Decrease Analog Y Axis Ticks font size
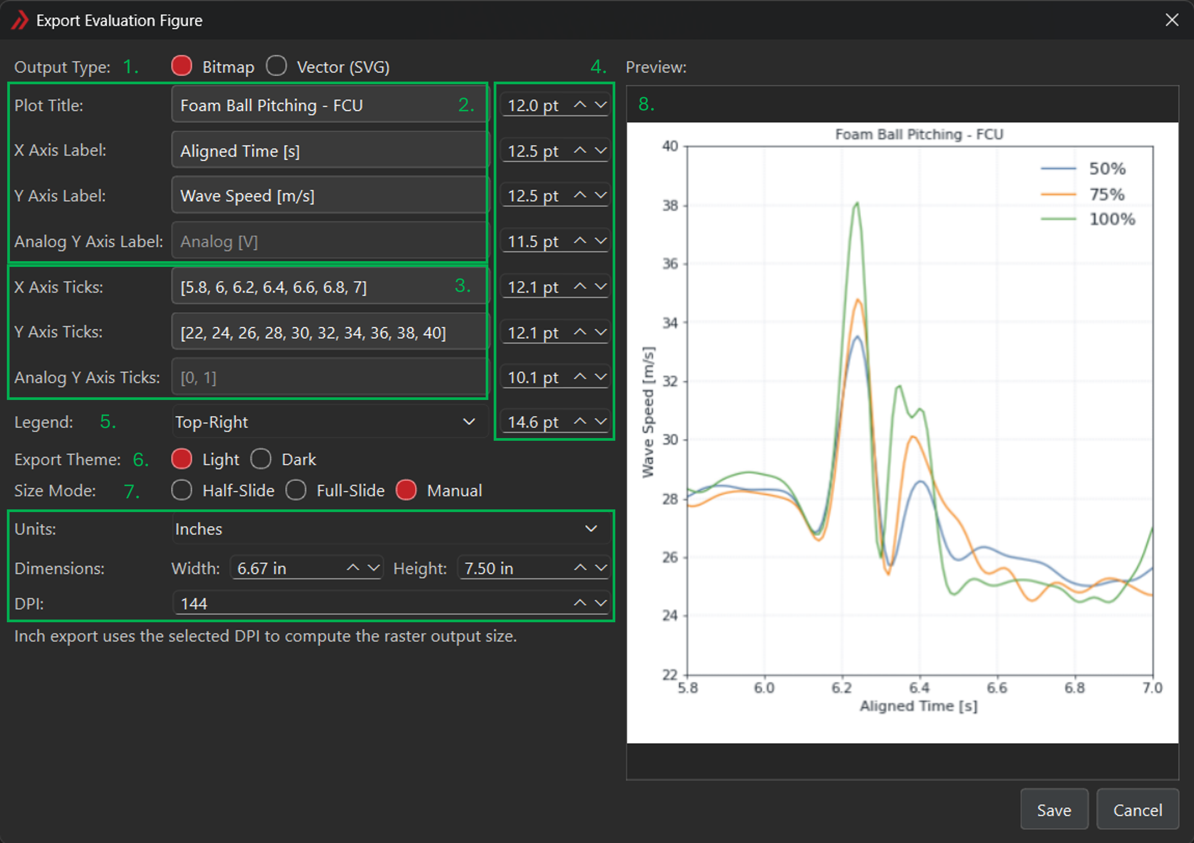The width and height of the screenshot is (1194, 843). (601, 377)
